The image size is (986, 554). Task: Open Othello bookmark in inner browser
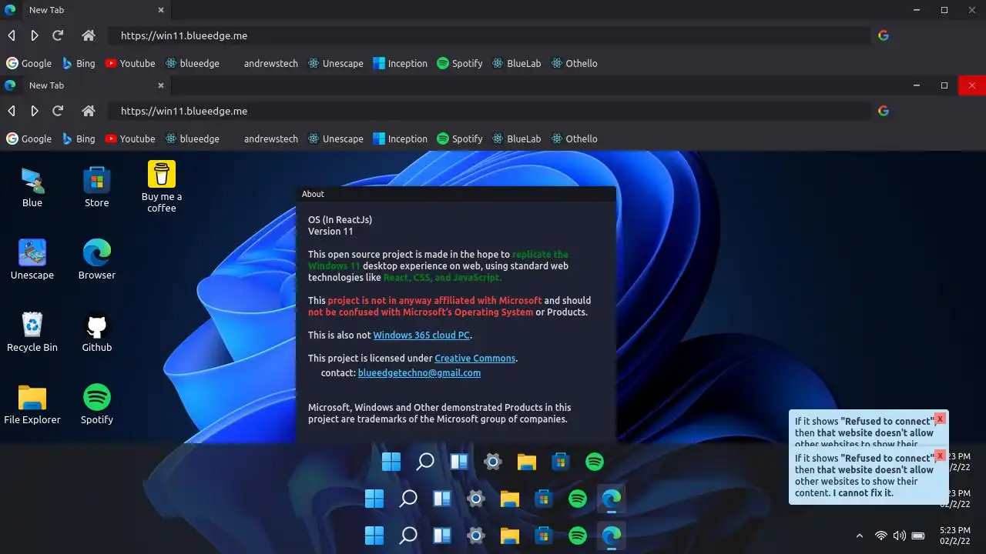click(x=575, y=138)
